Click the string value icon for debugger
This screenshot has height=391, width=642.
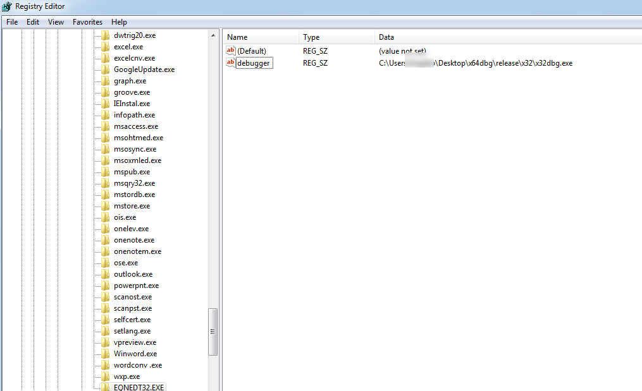click(231, 63)
